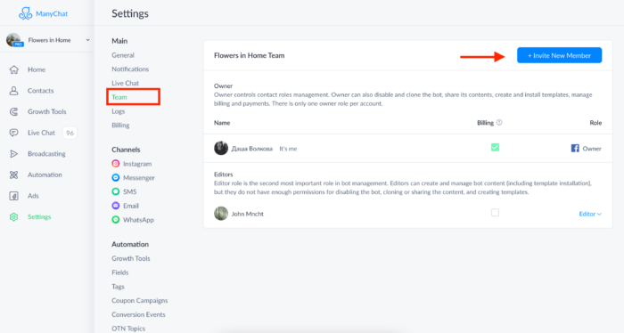Click the Ads sidebar icon
The width and height of the screenshot is (624, 333).
[14, 196]
